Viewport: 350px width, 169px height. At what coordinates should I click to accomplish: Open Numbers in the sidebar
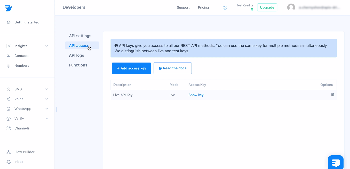[22, 65]
